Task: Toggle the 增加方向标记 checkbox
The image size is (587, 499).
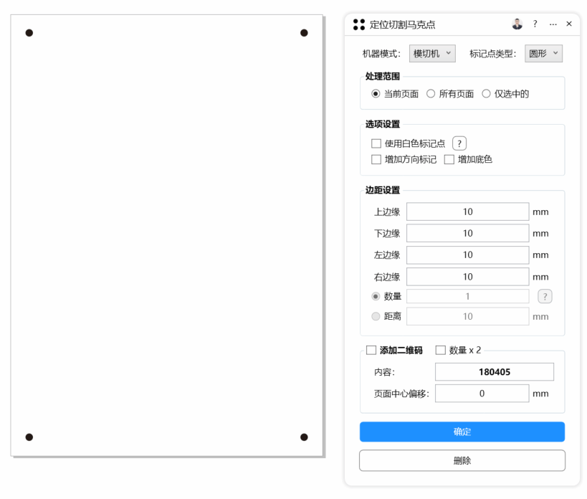Action: point(376,160)
